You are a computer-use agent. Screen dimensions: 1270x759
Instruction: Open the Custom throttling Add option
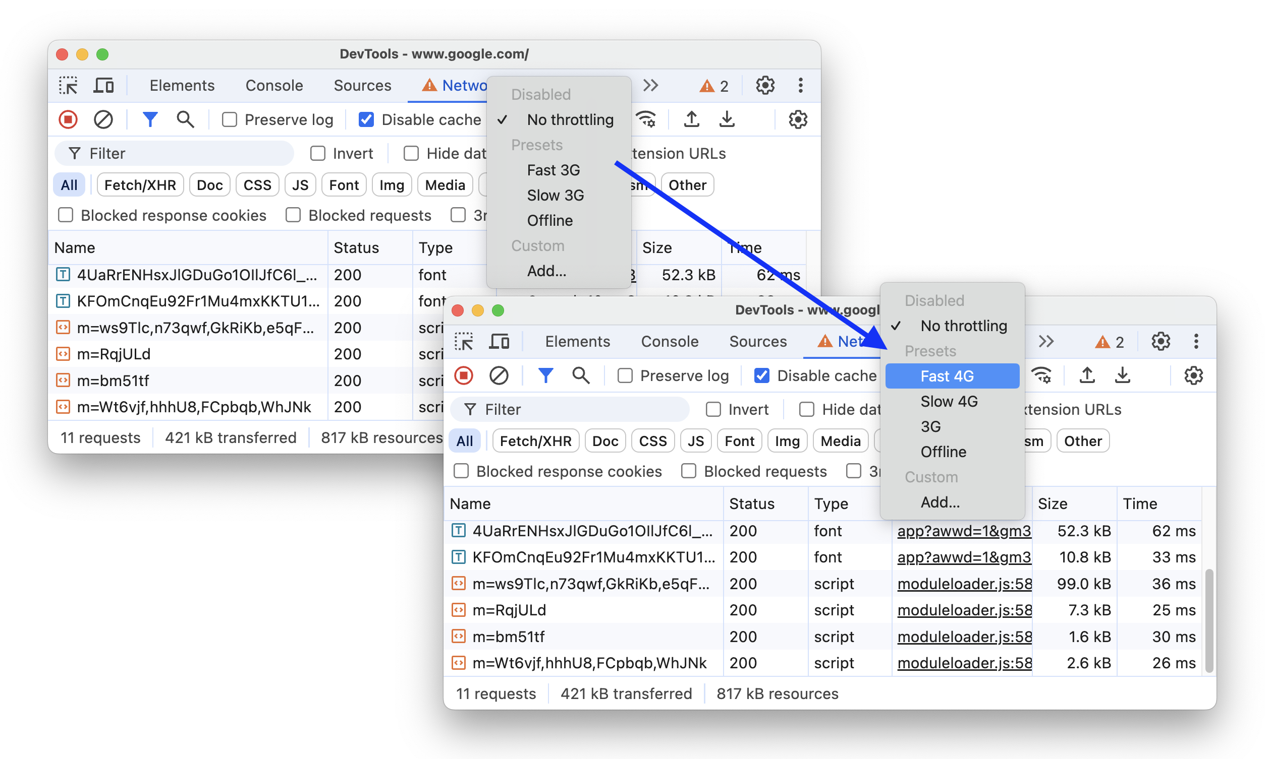[940, 502]
